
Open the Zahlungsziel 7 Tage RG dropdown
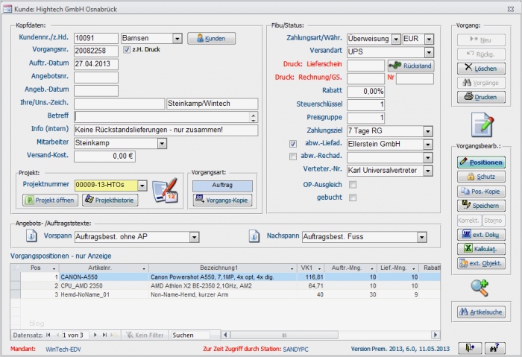pyautogui.click(x=428, y=130)
